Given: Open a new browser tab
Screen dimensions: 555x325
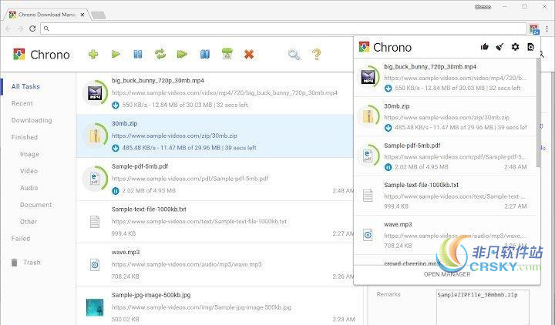Looking at the screenshot, I should click(98, 15).
